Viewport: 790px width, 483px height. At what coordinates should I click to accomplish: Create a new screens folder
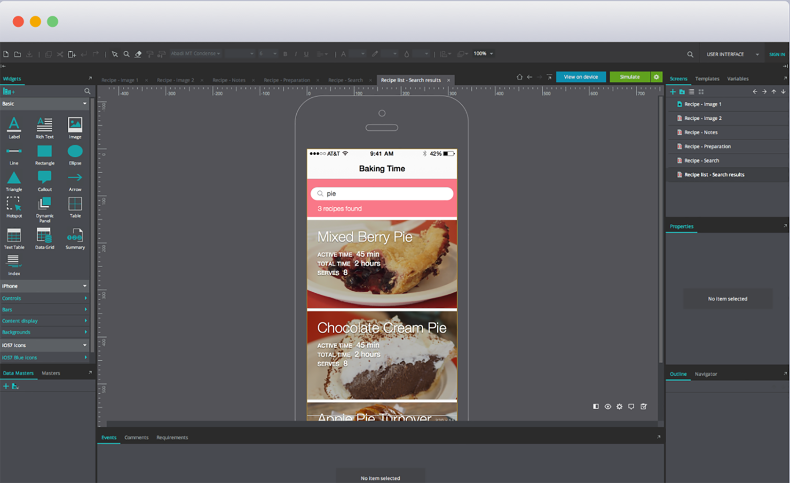[682, 92]
